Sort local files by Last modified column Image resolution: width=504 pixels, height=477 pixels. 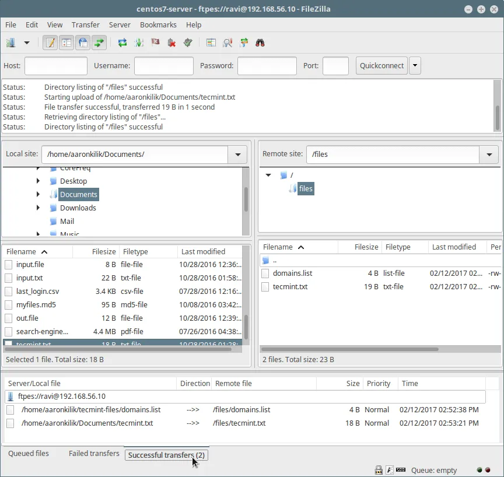click(x=203, y=252)
